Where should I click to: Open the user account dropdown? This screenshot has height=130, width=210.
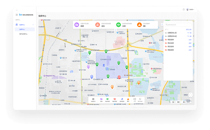point(190,10)
